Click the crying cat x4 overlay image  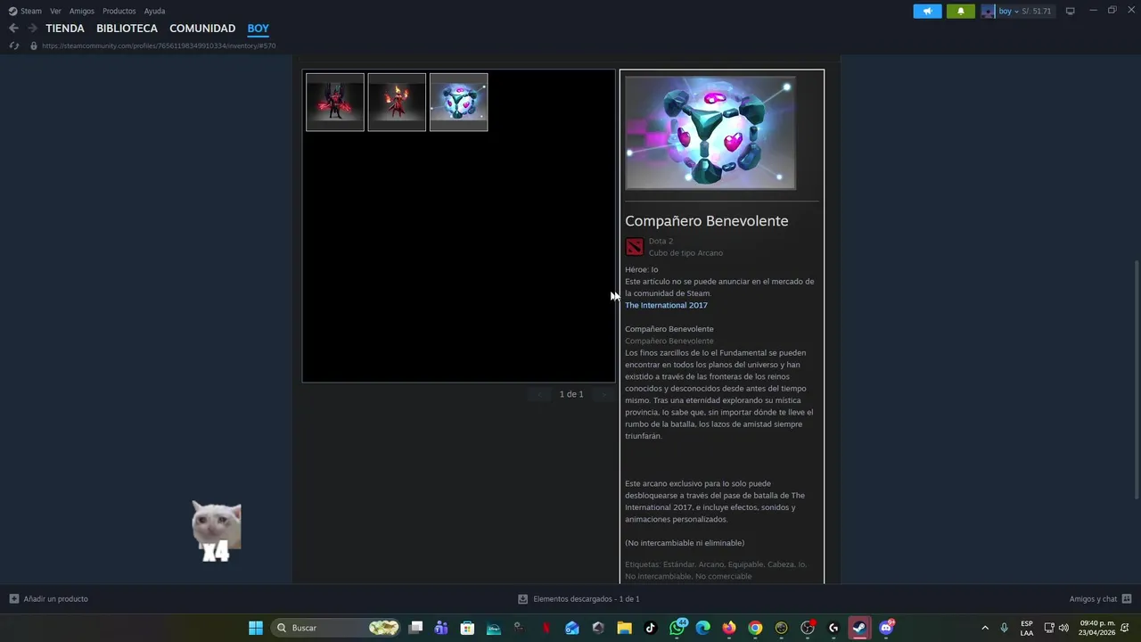click(x=216, y=531)
